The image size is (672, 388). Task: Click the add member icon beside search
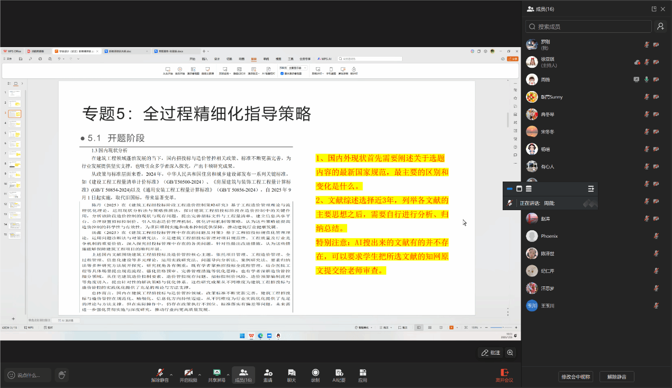pyautogui.click(x=660, y=26)
